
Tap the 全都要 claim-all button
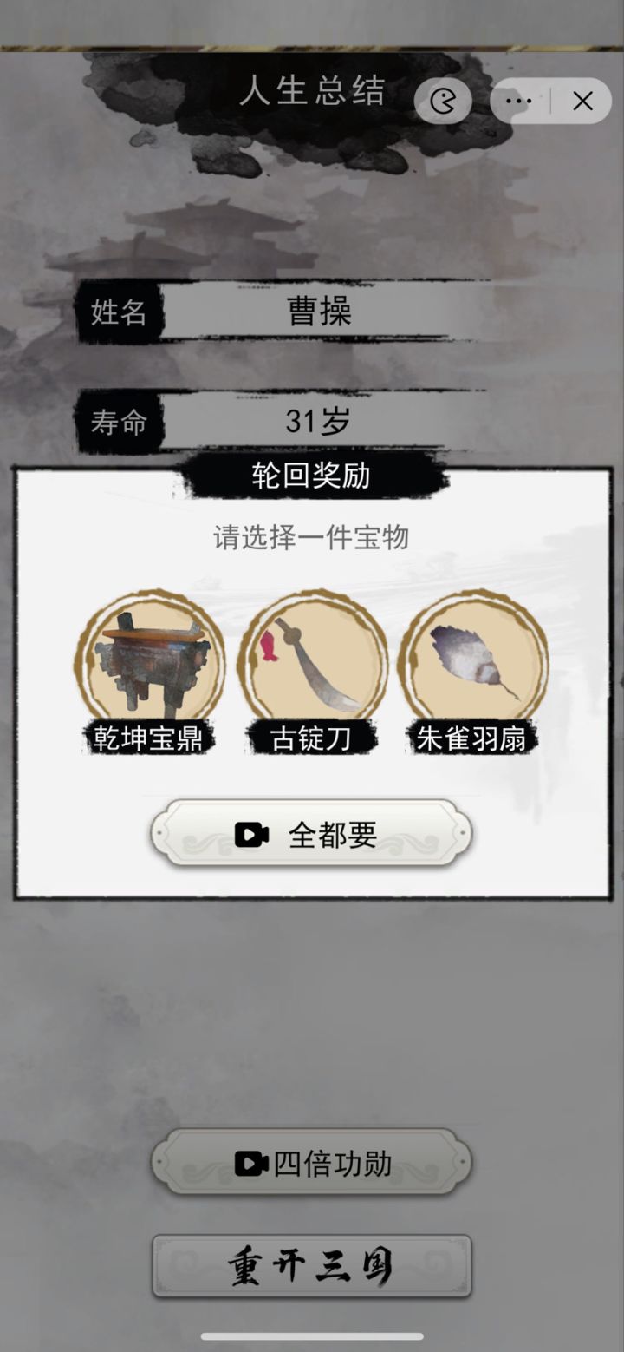(x=312, y=835)
